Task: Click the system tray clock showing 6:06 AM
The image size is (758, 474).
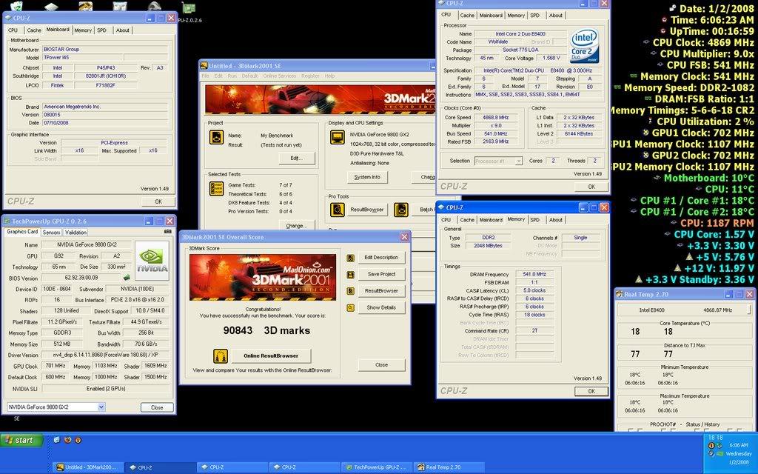Action: point(738,445)
